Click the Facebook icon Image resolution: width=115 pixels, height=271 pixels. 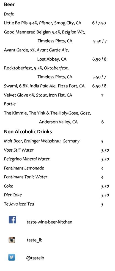[12, 220]
